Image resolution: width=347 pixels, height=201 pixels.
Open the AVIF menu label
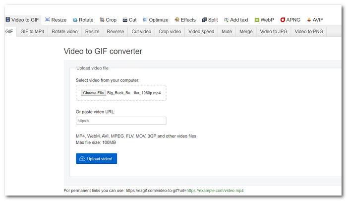(318, 20)
